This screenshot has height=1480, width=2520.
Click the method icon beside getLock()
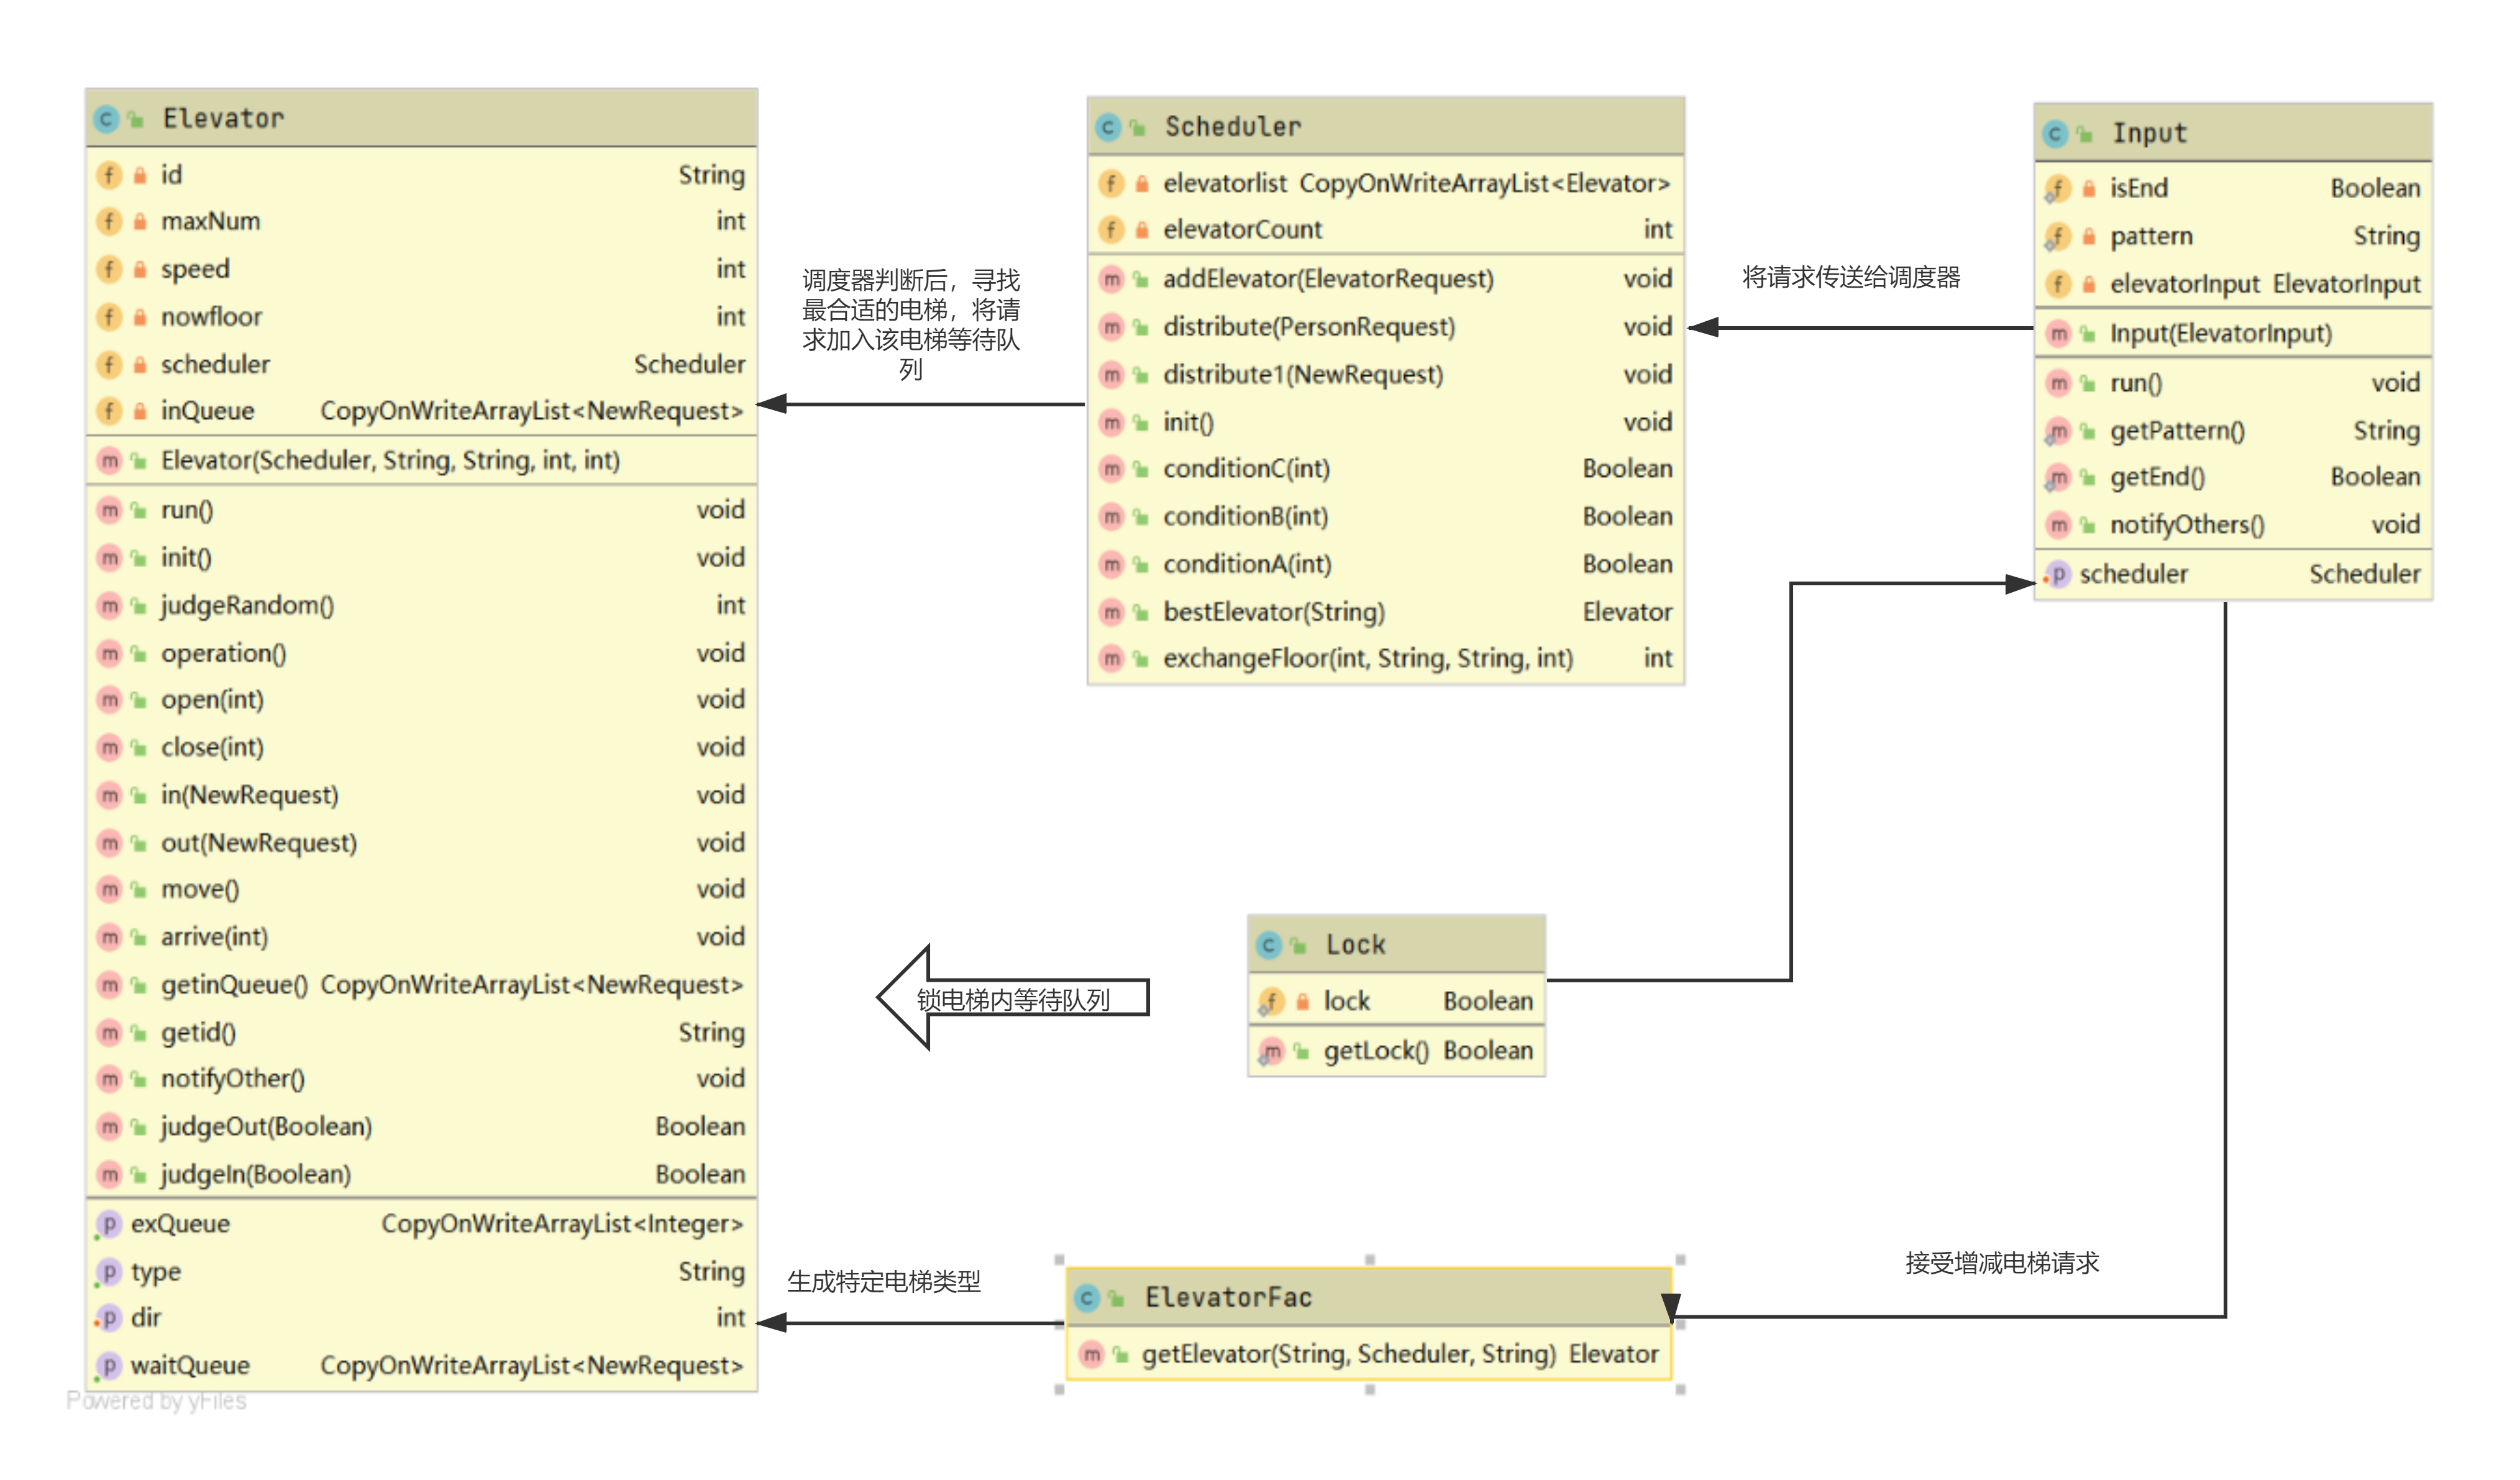1271,1051
